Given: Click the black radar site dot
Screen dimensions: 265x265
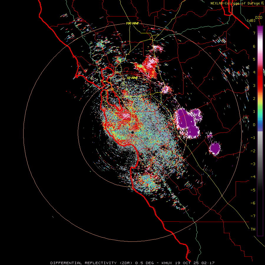Looking at the screenshot, I should point(132,132).
